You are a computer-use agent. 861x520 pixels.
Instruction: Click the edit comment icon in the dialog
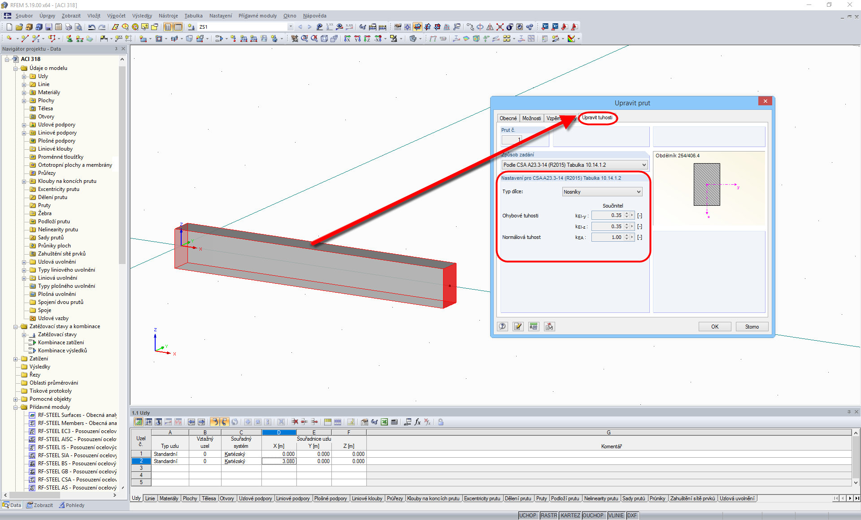518,326
